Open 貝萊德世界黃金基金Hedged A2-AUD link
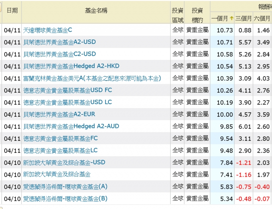The height and width of the screenshot is (209, 272). click(x=71, y=127)
